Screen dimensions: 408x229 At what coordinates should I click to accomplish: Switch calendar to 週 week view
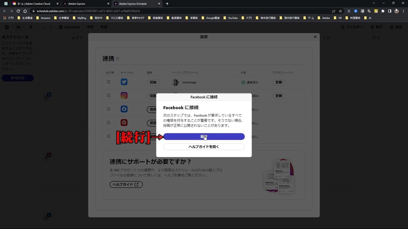coord(18,27)
